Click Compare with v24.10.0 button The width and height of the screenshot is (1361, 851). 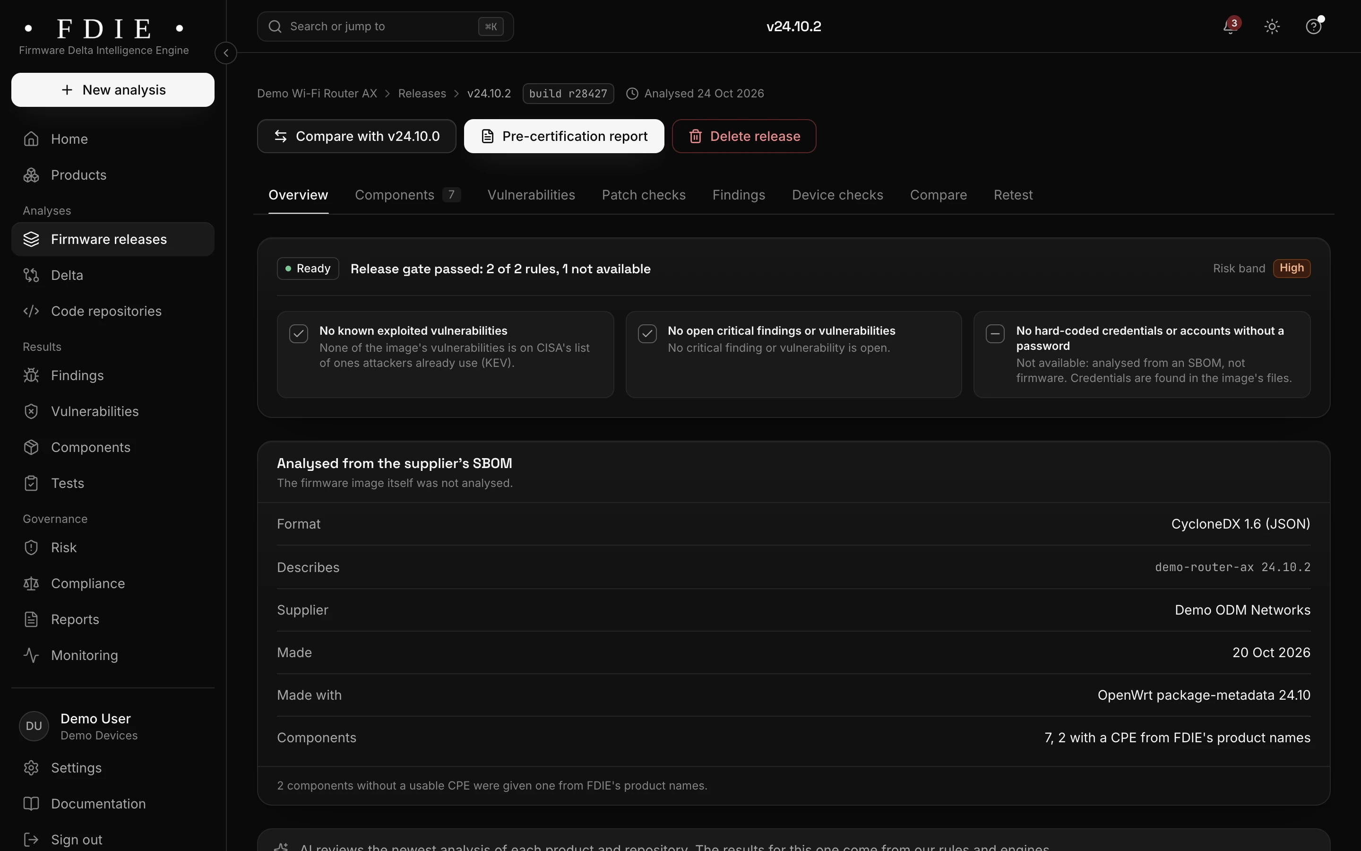tap(357, 136)
